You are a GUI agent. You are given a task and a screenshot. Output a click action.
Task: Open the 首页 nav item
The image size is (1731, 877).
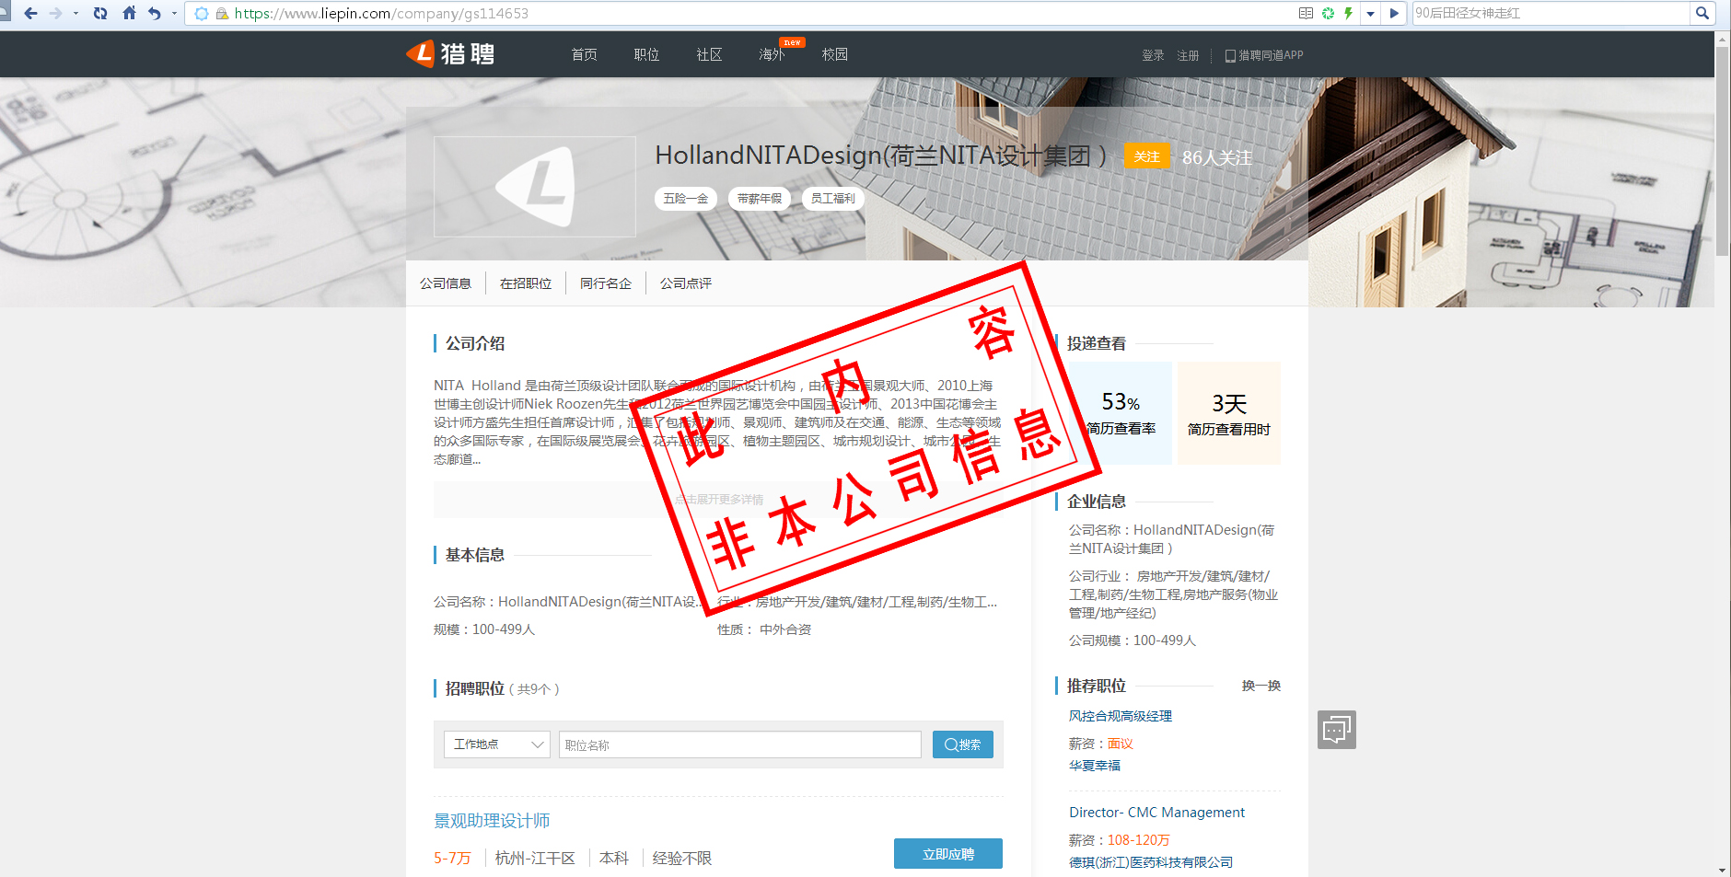584,54
